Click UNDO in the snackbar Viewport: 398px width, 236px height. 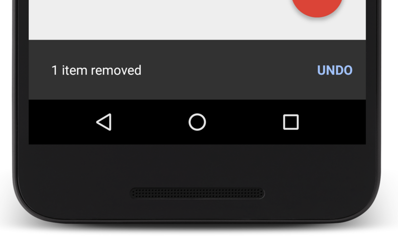[335, 70]
